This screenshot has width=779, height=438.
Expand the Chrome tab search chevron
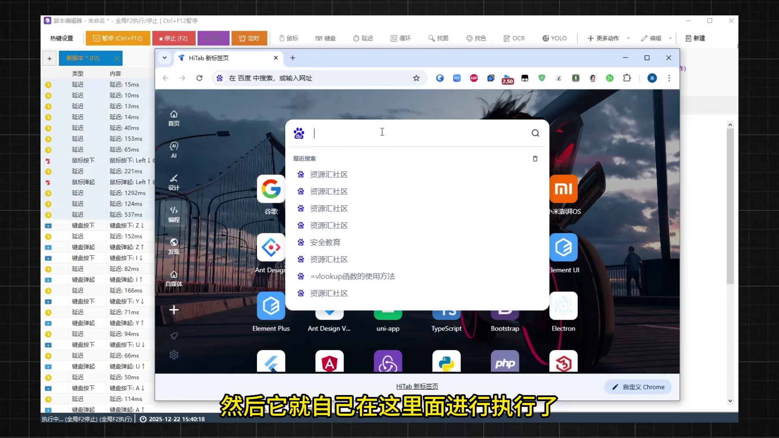164,58
